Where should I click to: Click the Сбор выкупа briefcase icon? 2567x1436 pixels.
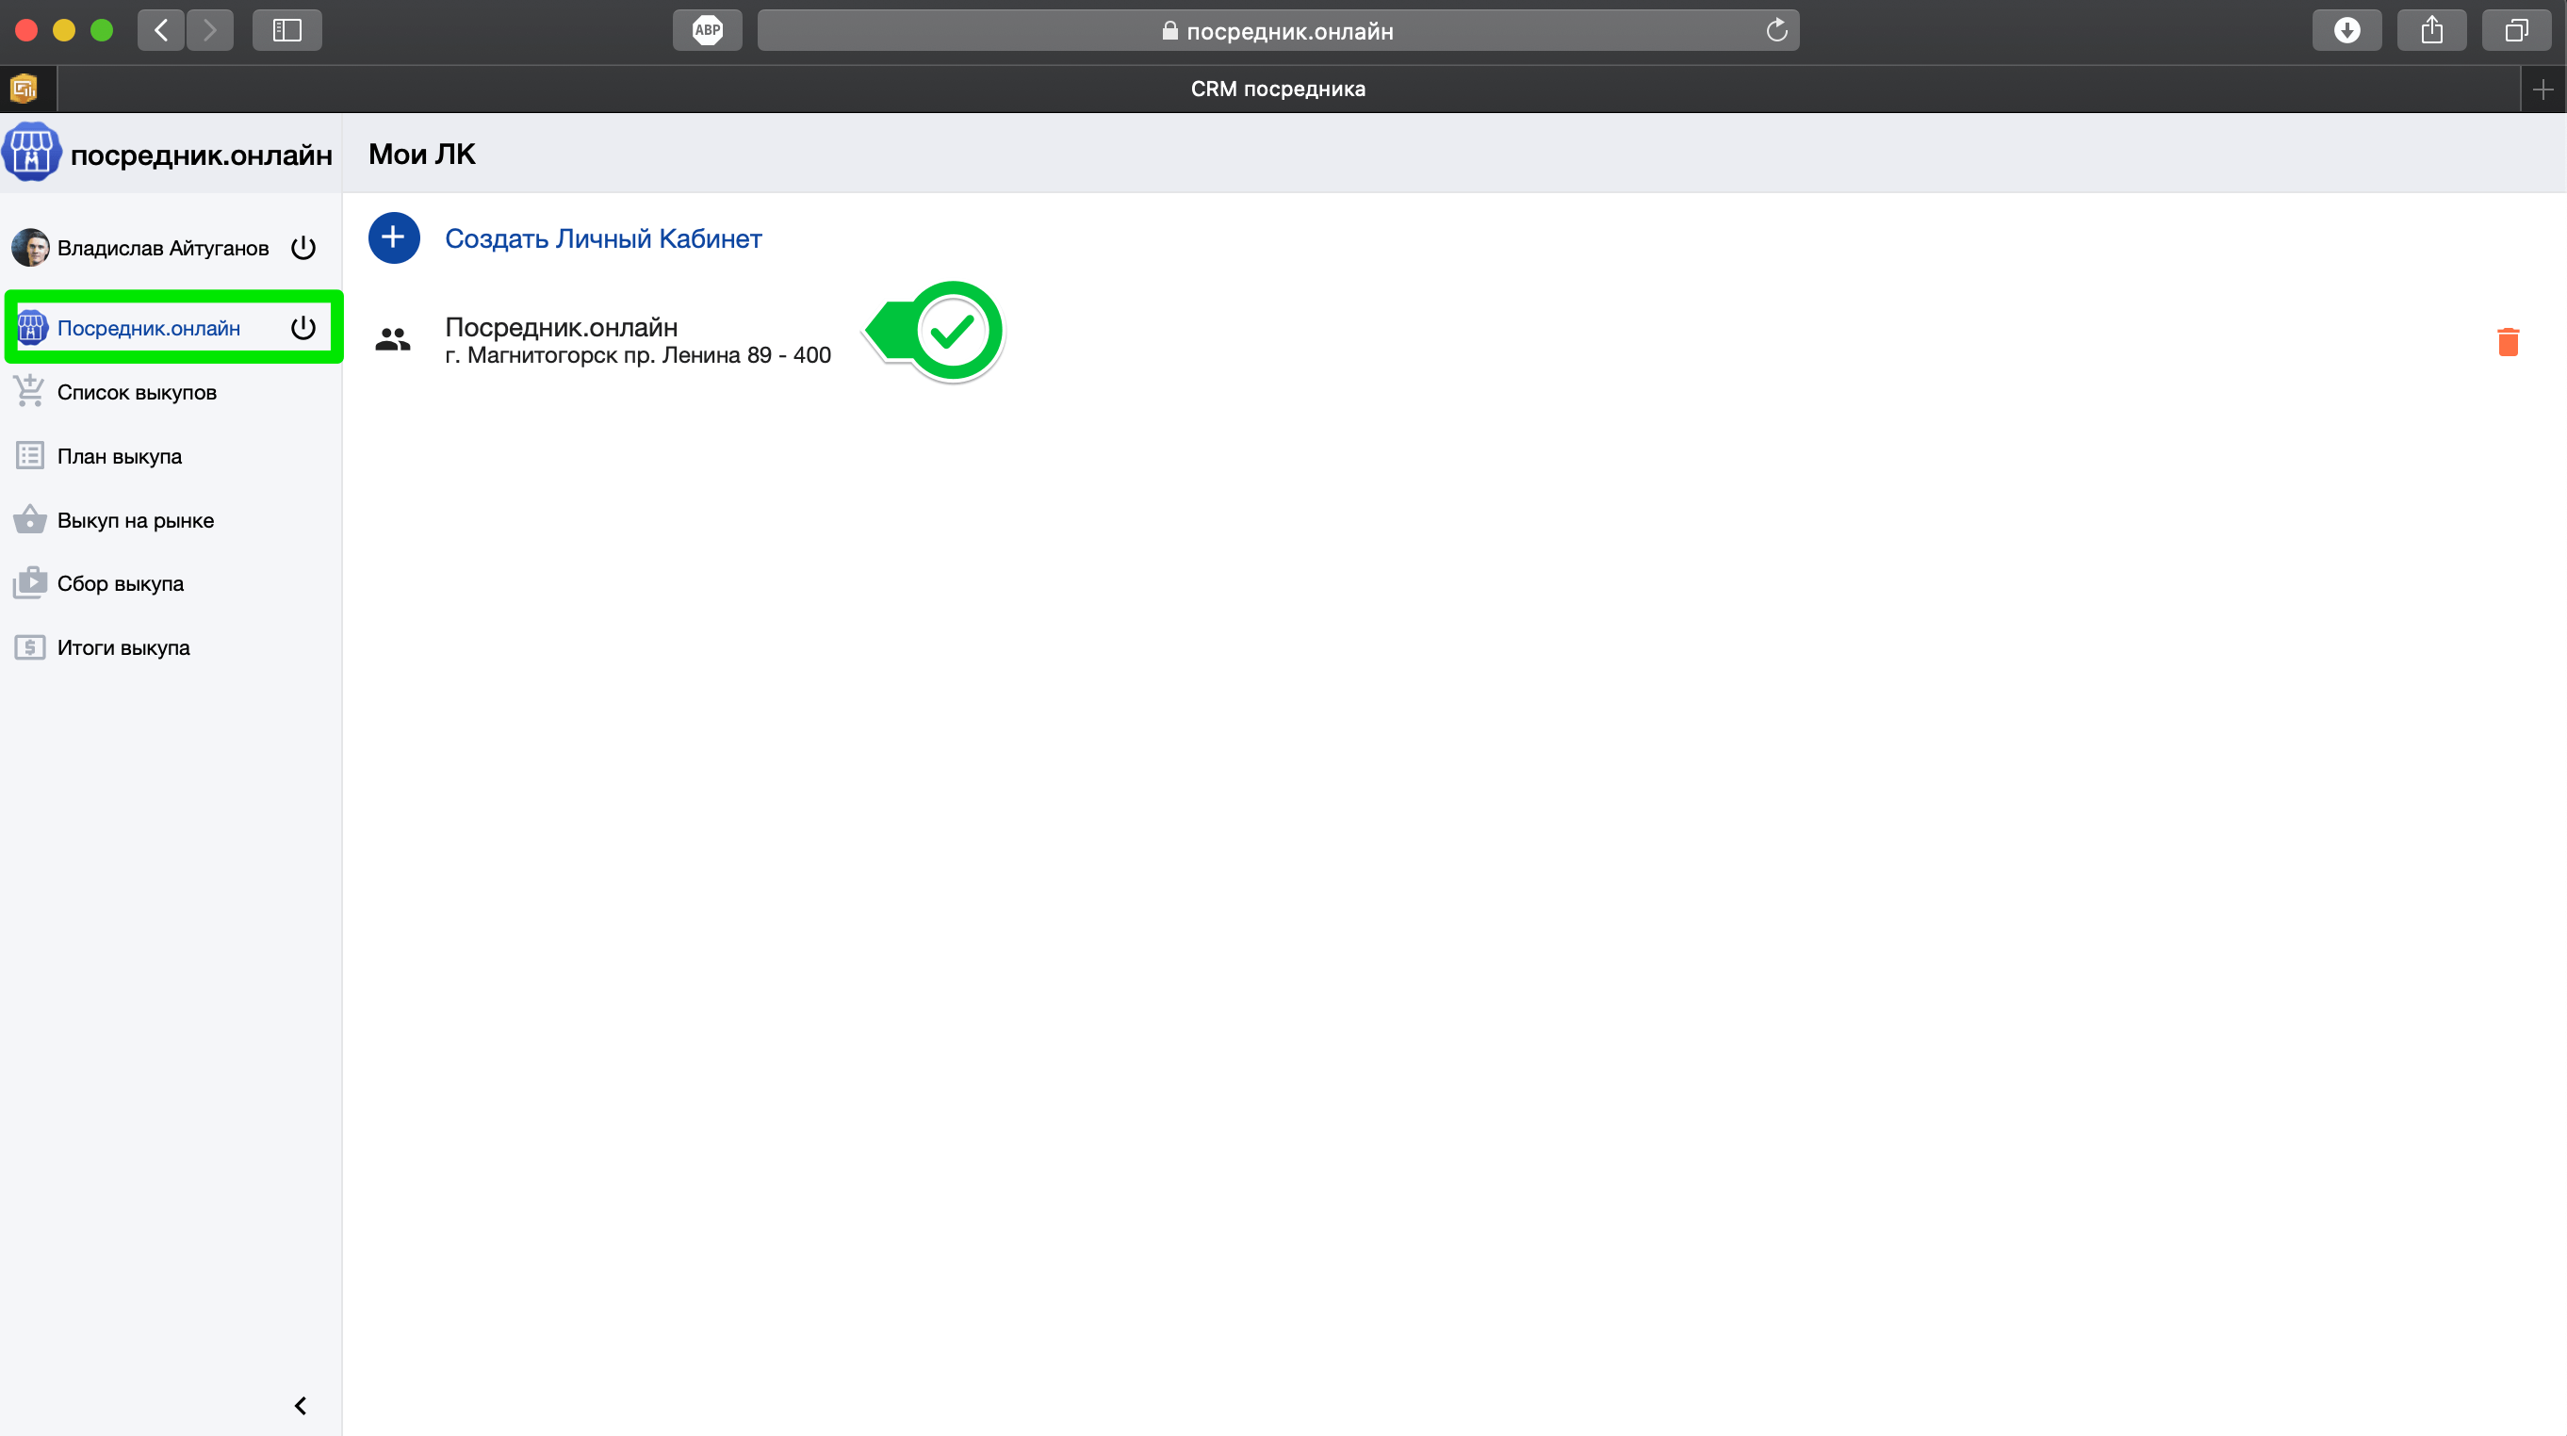[x=29, y=583]
